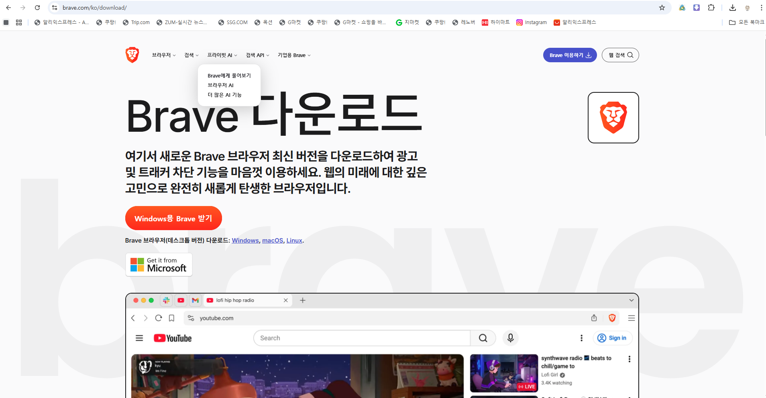Open the 하이마트 bookmark

496,22
